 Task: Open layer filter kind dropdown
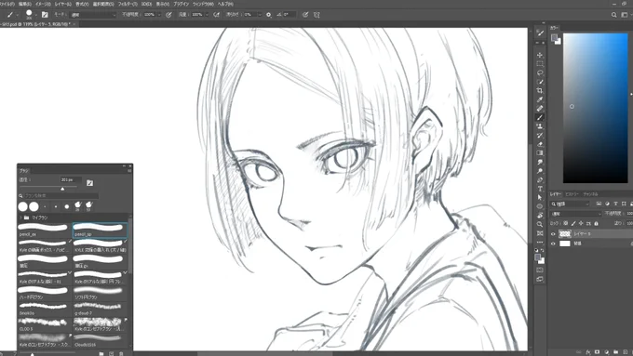pyautogui.click(x=571, y=204)
